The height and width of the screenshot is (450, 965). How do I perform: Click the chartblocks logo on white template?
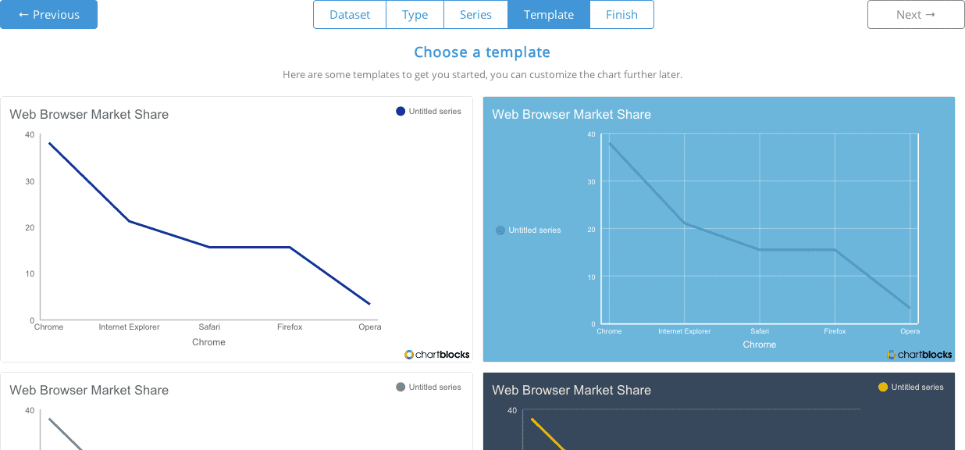(437, 354)
